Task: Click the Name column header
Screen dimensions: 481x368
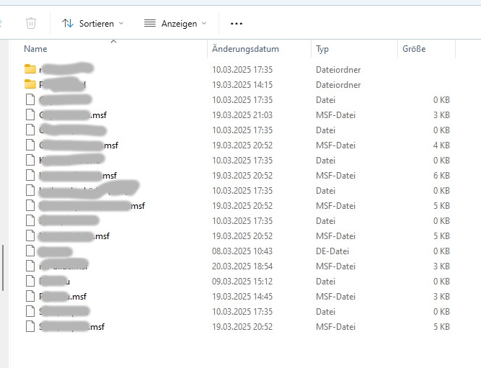Action: coord(35,49)
